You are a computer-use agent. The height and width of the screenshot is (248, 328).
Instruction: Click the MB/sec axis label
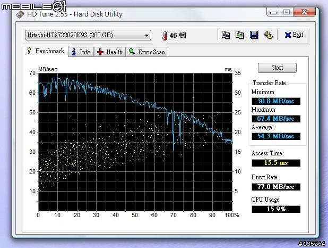48,69
